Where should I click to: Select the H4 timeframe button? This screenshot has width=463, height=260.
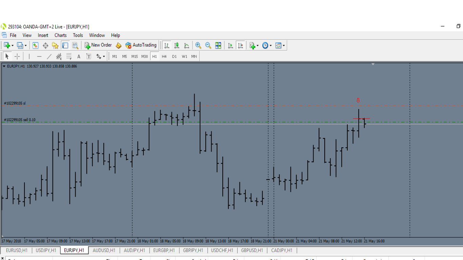click(164, 57)
